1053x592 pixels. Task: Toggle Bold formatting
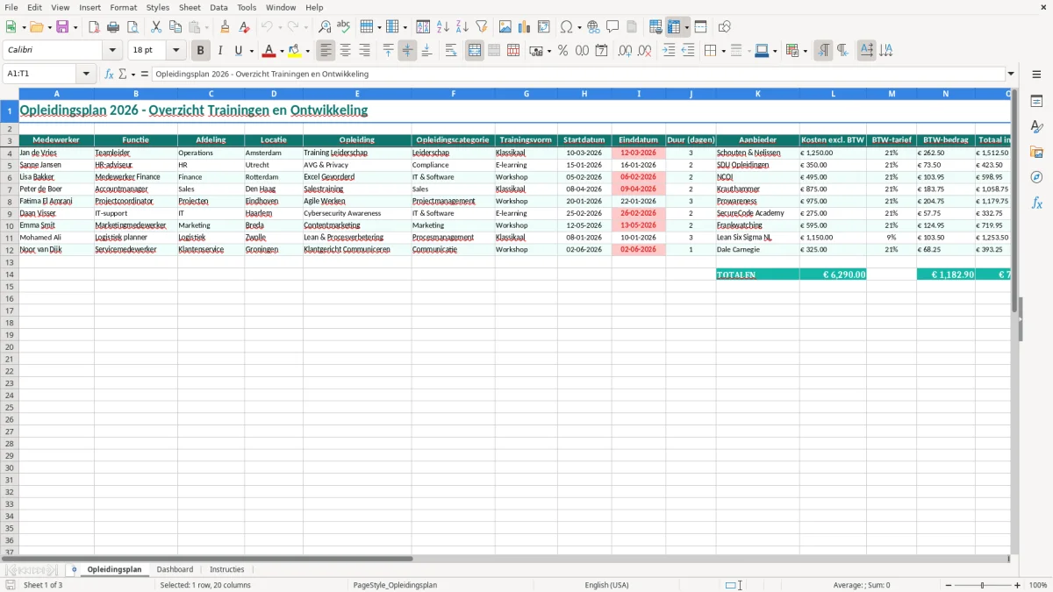[x=201, y=51]
